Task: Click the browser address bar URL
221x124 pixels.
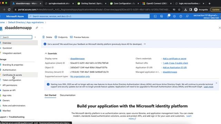Action: [x=94, y=10]
